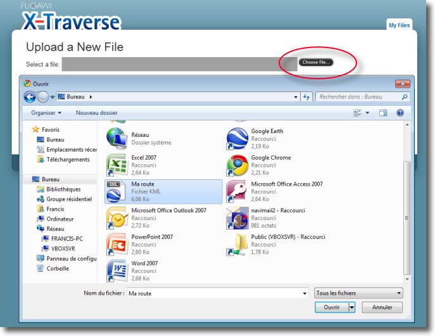Select Corbeille in the sidebar

coord(53,269)
